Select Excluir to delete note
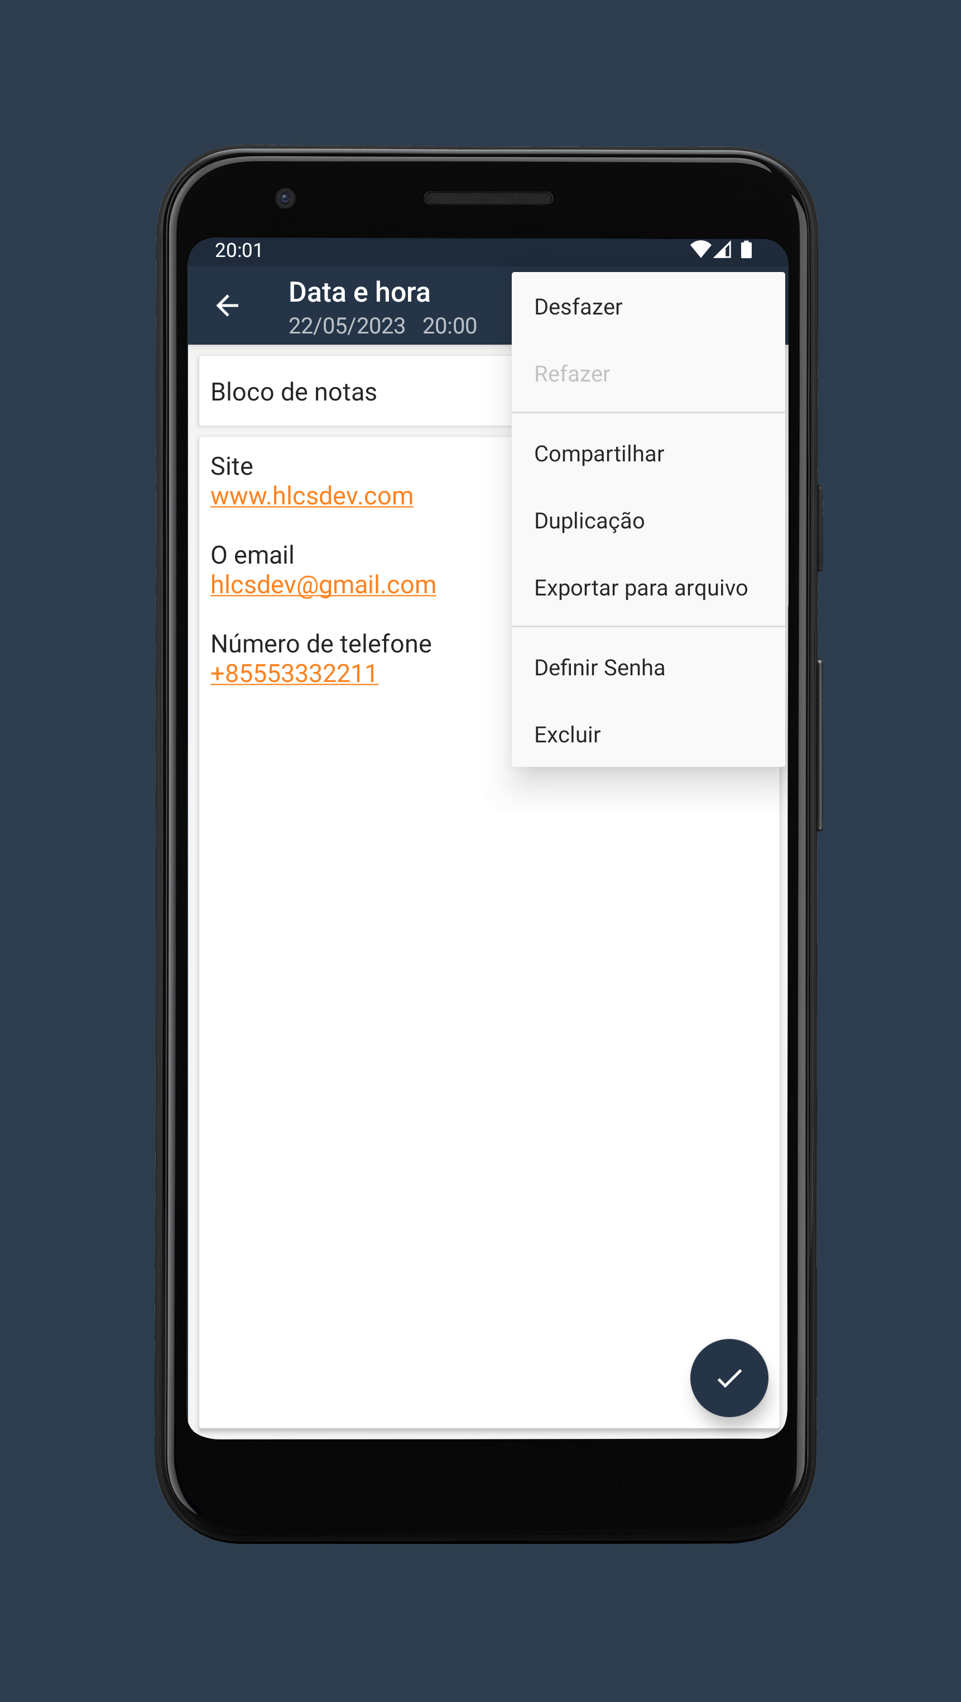The image size is (961, 1702). [x=648, y=735]
